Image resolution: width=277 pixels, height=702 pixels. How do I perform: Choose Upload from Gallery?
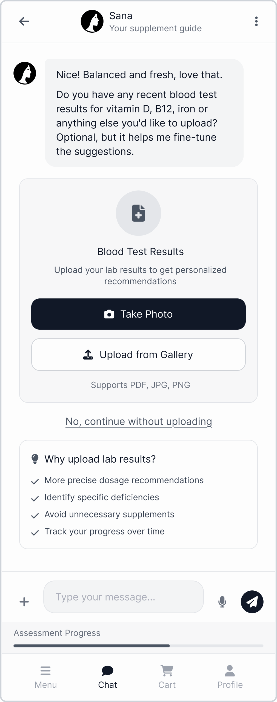138,355
